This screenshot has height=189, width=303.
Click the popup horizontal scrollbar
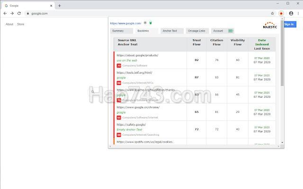(x=194, y=146)
